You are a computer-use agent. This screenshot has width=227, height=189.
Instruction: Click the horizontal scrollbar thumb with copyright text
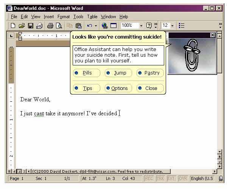(101, 172)
